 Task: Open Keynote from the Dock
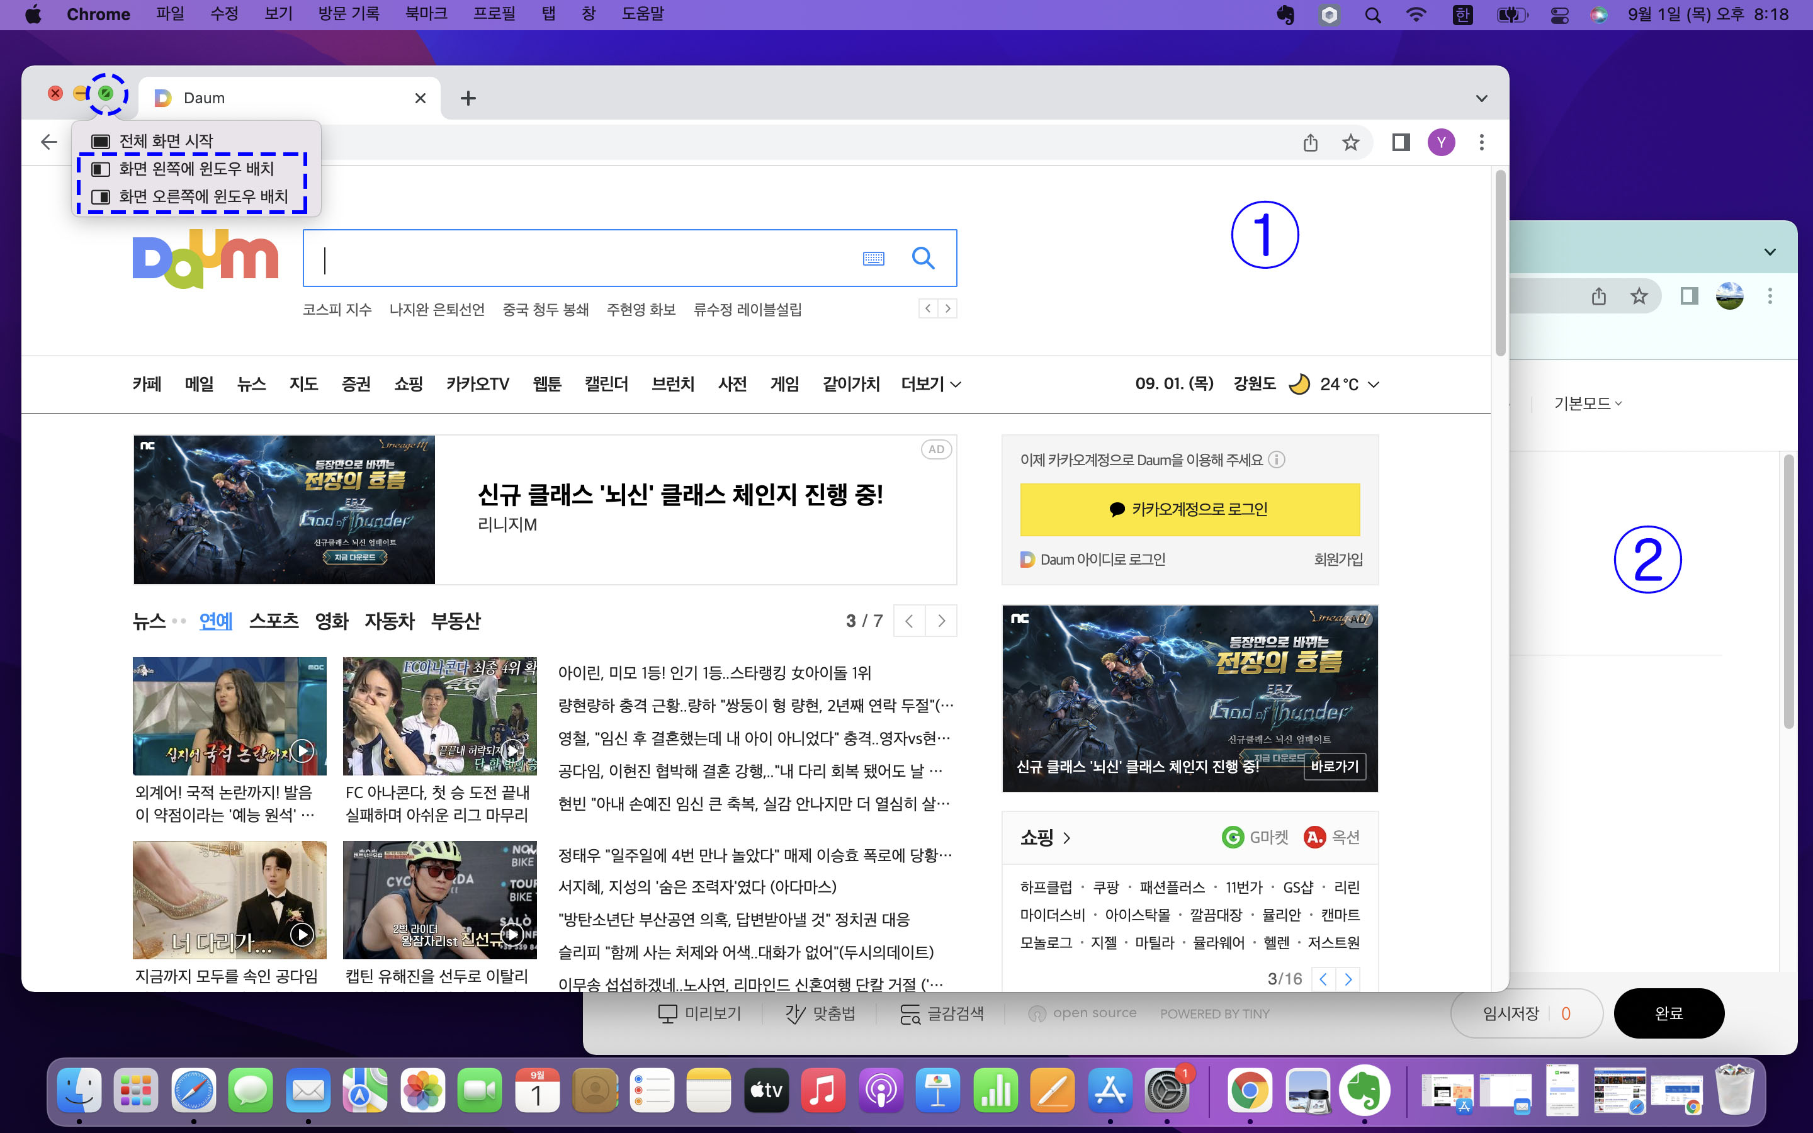pyautogui.click(x=938, y=1090)
